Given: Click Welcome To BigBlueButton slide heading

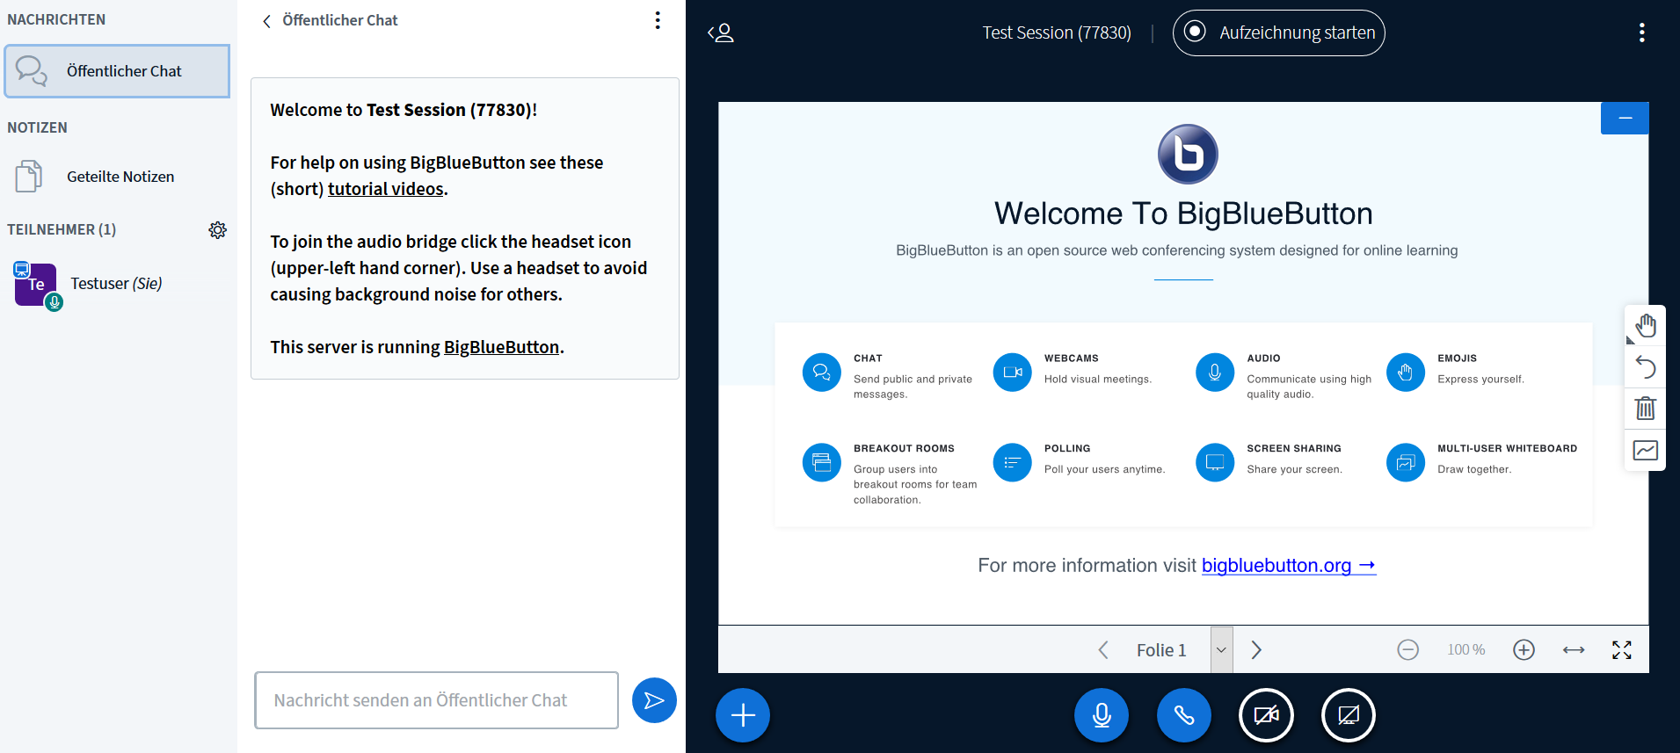Looking at the screenshot, I should click(x=1183, y=214).
